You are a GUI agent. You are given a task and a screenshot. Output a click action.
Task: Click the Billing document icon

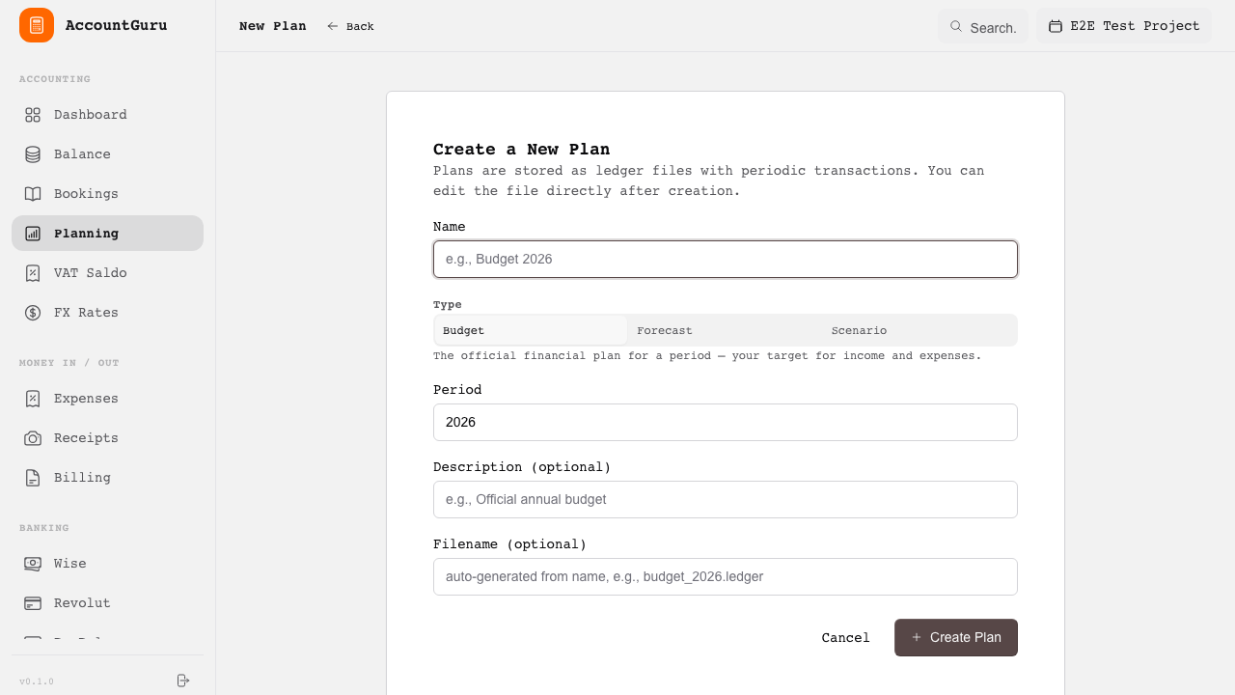[x=33, y=478]
